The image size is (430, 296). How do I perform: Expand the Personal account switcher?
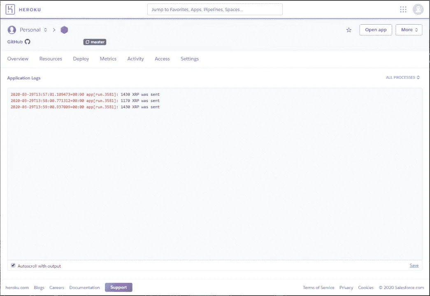tap(46, 30)
